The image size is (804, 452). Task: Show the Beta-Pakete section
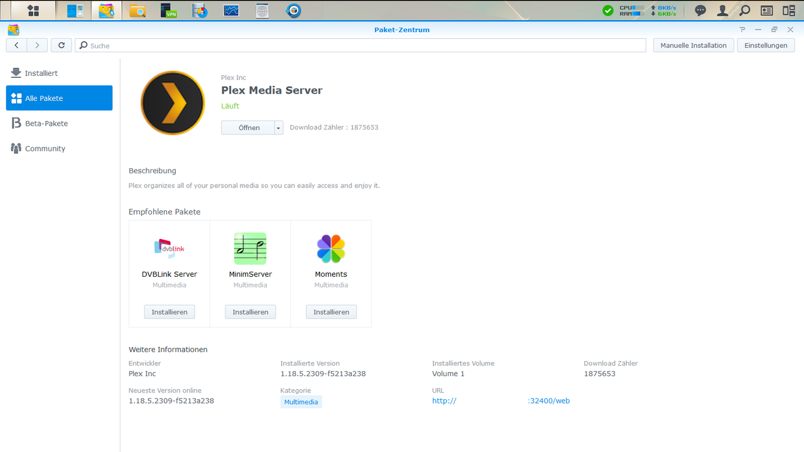tap(60, 124)
